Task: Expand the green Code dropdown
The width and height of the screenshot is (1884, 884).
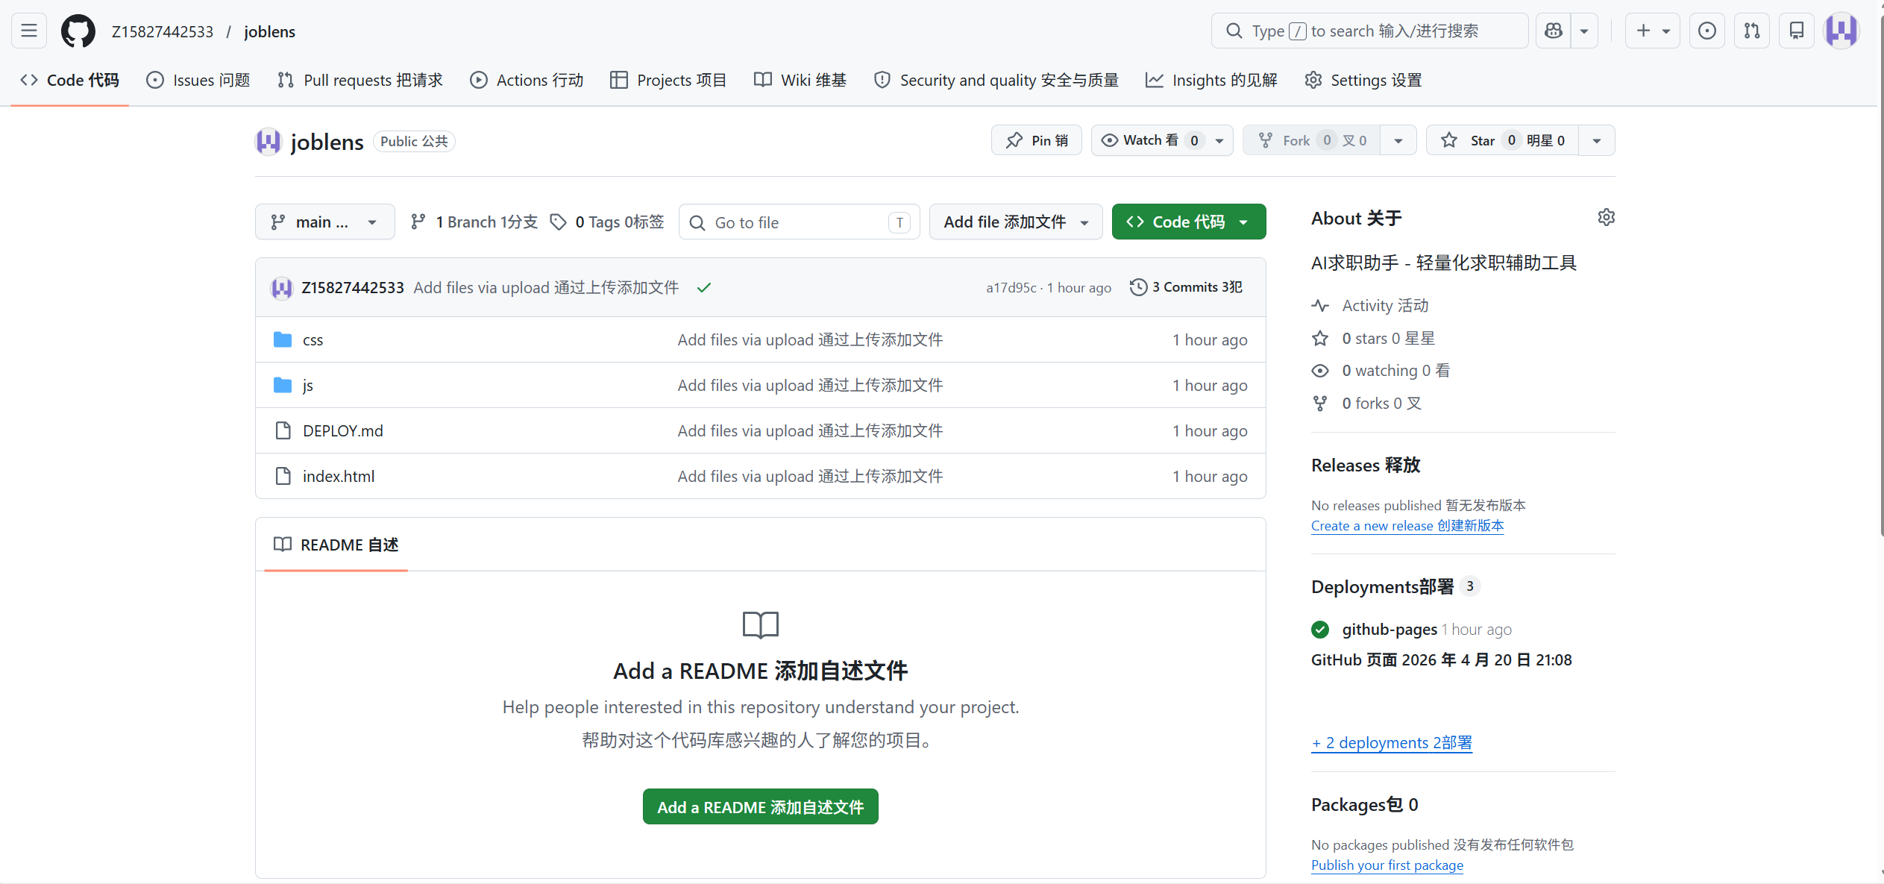Action: pyautogui.click(x=1188, y=222)
